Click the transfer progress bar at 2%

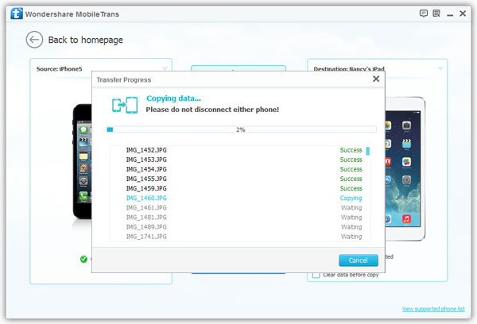241,129
